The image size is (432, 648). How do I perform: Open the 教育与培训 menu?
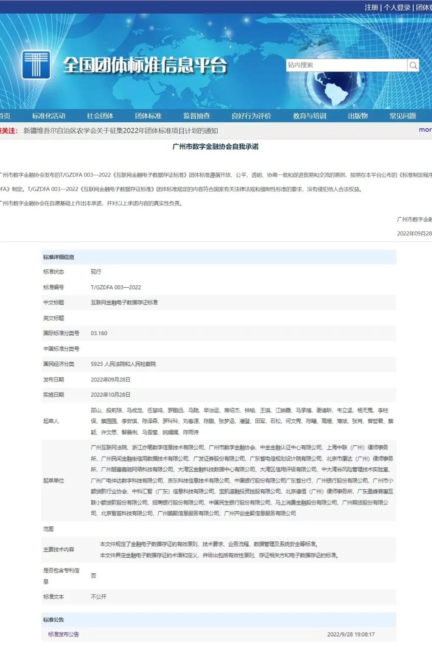click(310, 116)
